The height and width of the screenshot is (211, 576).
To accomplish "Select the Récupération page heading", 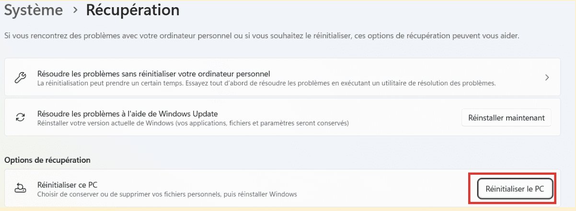I will [133, 10].
